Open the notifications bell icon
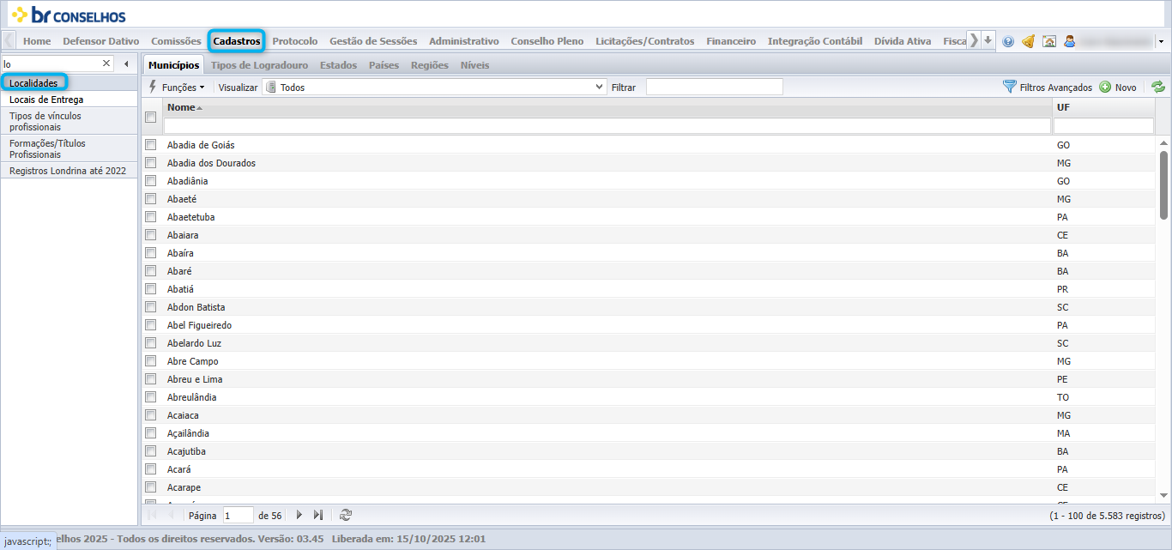 coord(1028,41)
